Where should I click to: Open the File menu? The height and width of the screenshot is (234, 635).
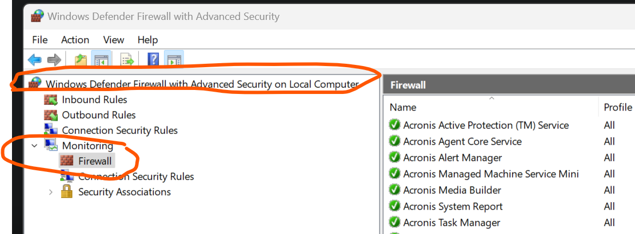(x=40, y=40)
